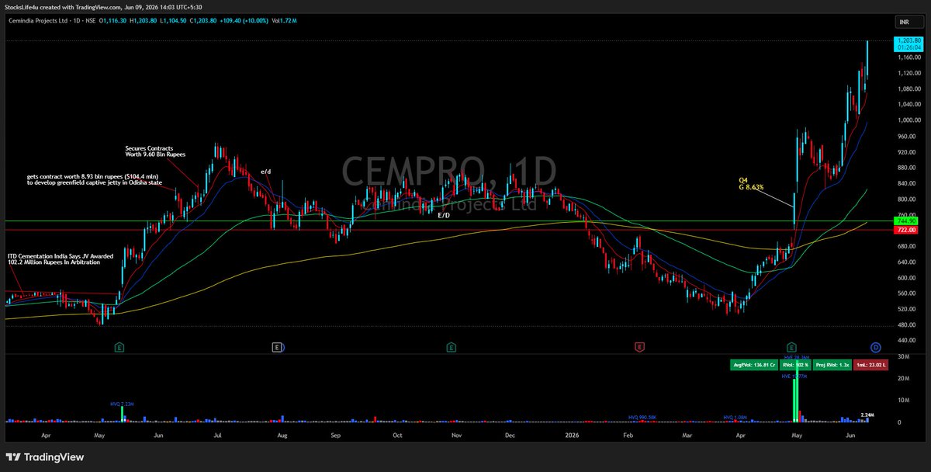Click the 600.00 price axis label

905,278
